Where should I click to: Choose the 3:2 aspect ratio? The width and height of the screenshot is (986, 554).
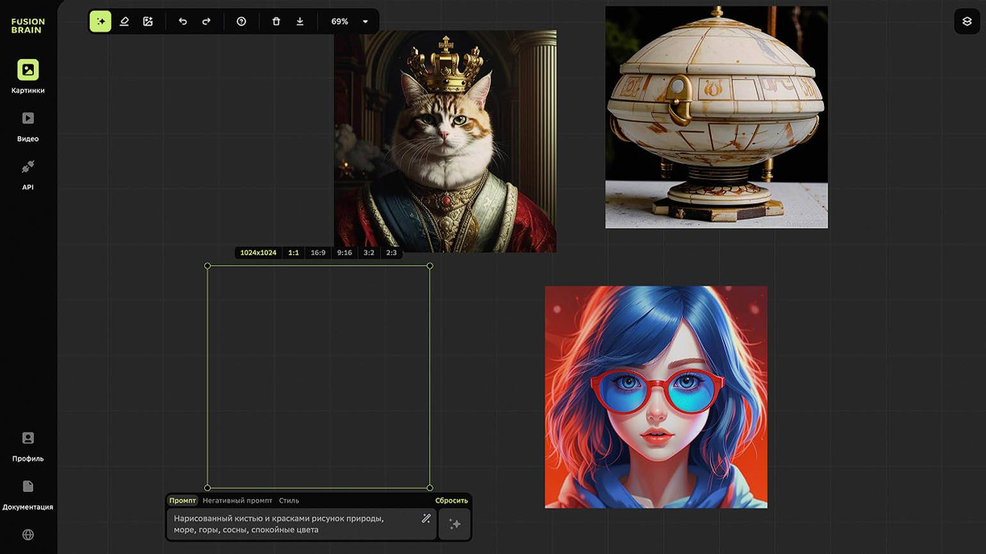click(369, 253)
